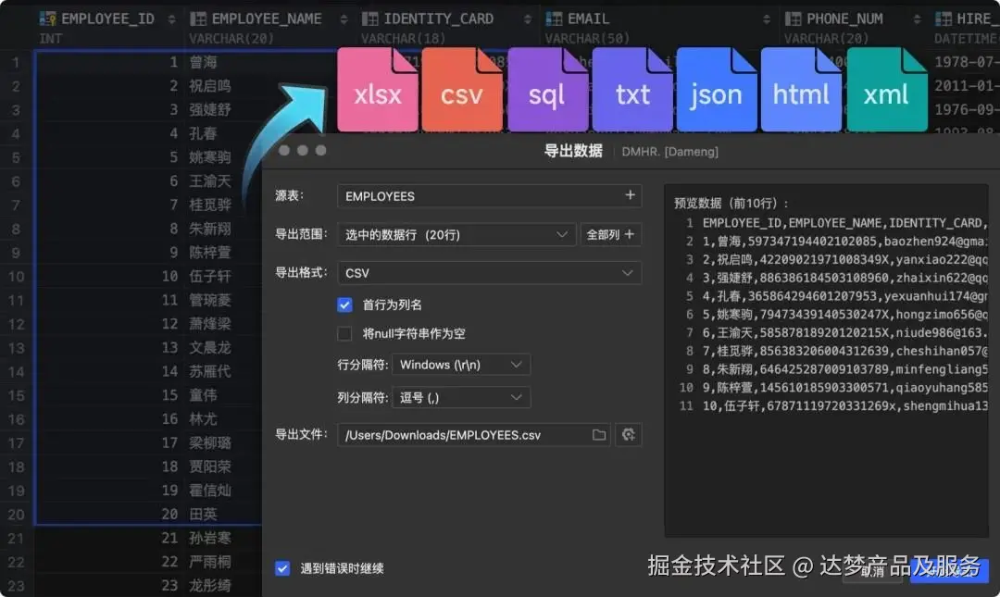Click the column icon beside IDENTITY_CARD header

369,19
